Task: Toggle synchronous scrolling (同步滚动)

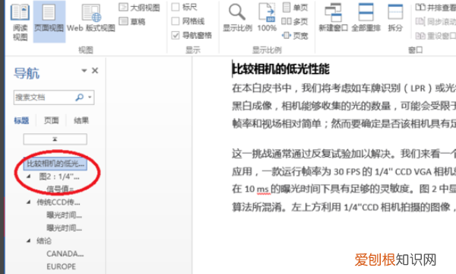Action: [x=435, y=21]
